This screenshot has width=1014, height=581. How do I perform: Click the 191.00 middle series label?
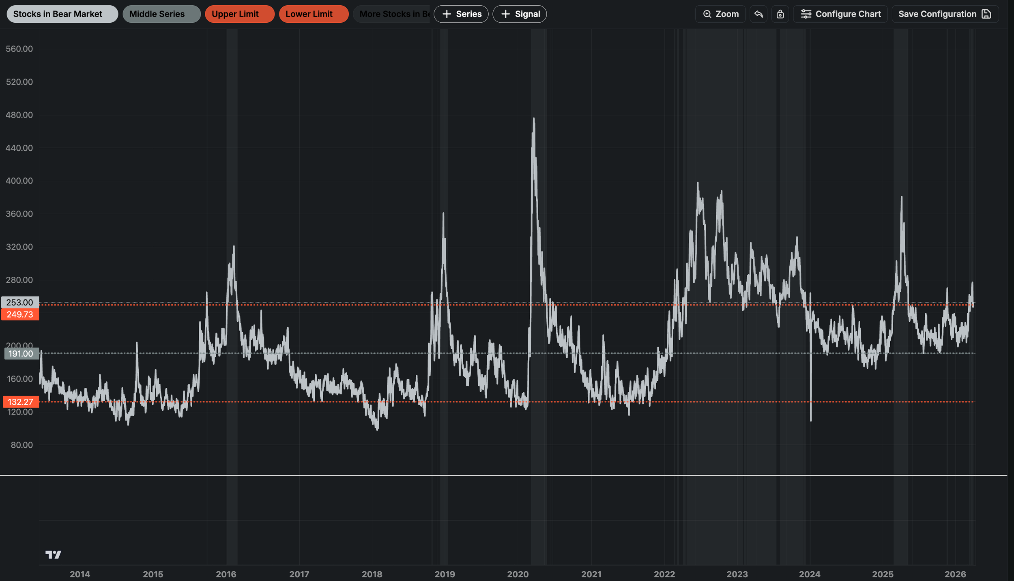[21, 353]
